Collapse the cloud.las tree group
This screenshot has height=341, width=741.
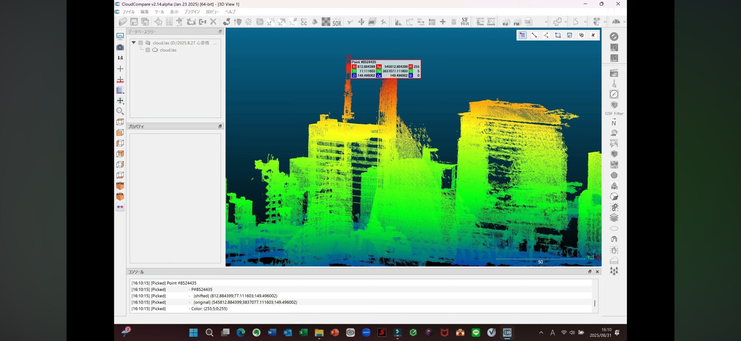(x=134, y=43)
